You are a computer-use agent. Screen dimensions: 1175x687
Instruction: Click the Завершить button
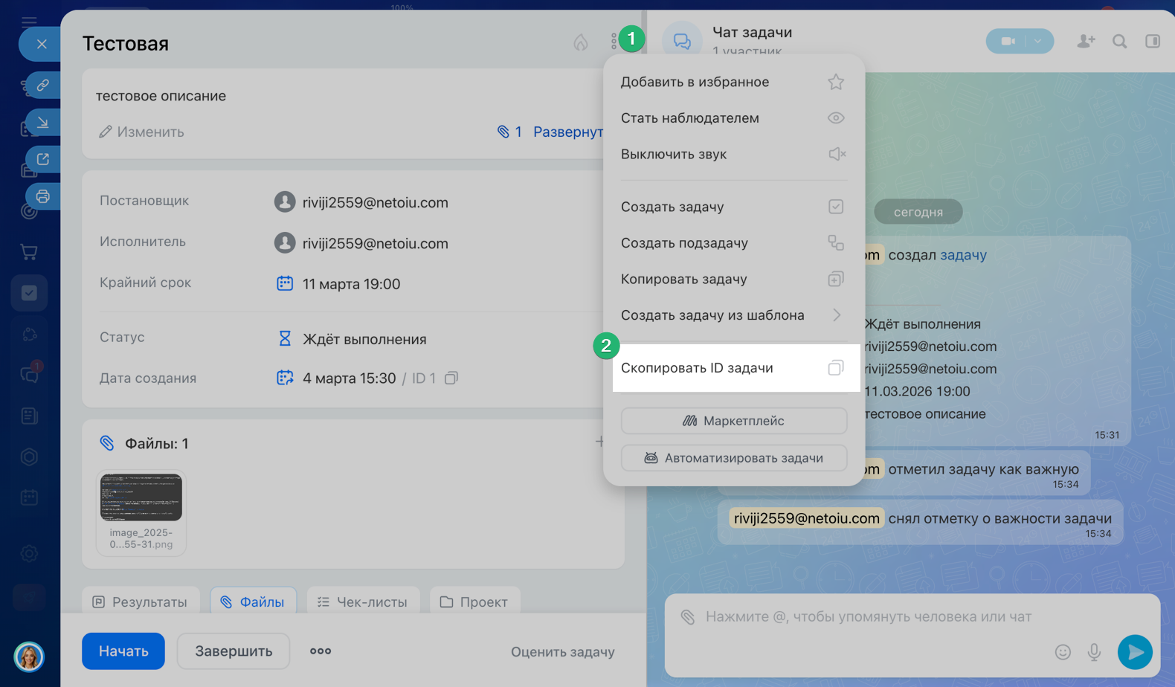point(234,651)
